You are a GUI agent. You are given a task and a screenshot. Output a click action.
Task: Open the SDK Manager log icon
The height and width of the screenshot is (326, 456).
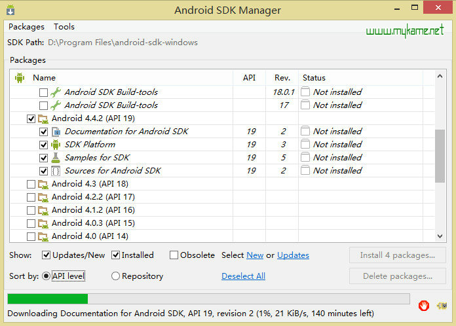coord(442,306)
